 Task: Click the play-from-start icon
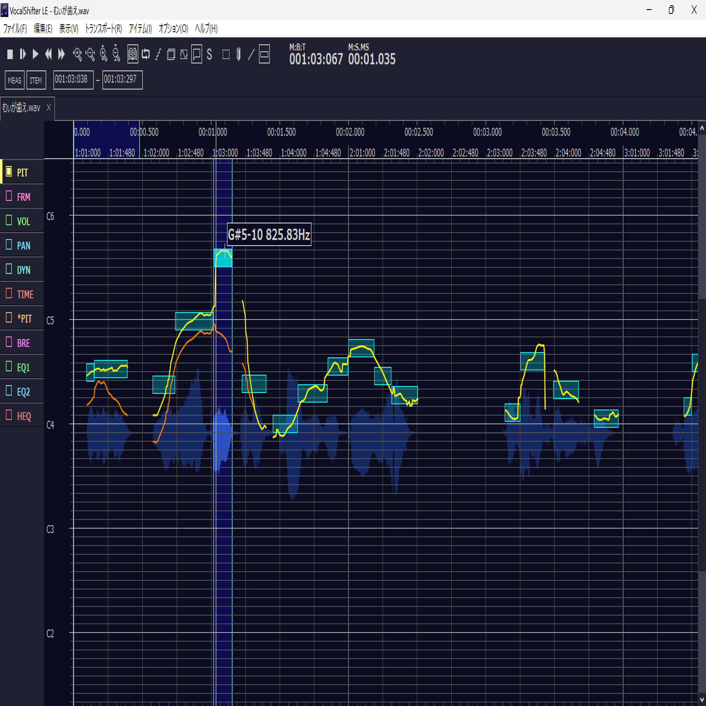pyautogui.click(x=23, y=54)
